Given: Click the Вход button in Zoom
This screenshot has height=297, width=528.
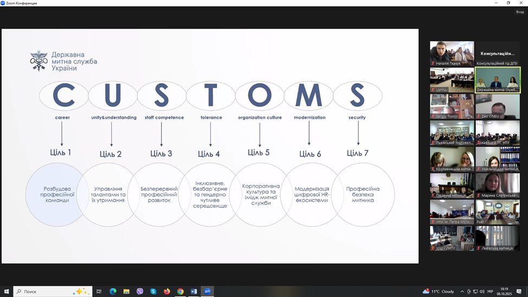Looking at the screenshot, I should coord(519,11).
